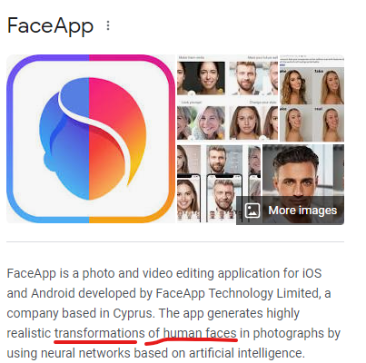Open More images

(x=290, y=211)
